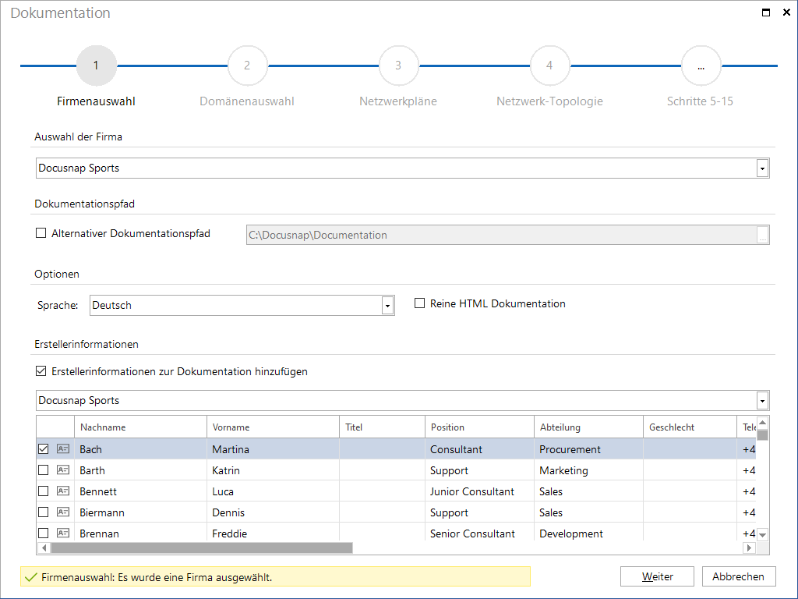Click the table's scroll down arrow
This screenshot has height=599, width=798.
click(x=762, y=535)
